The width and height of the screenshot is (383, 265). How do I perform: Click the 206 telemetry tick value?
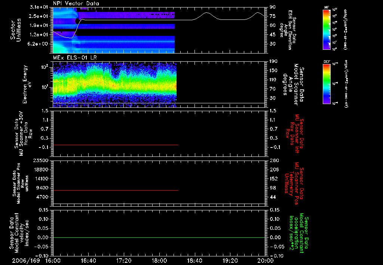click(x=274, y=170)
